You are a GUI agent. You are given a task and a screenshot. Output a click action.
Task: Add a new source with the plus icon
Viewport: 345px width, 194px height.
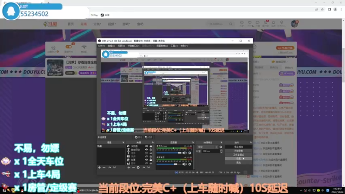coord(129,167)
